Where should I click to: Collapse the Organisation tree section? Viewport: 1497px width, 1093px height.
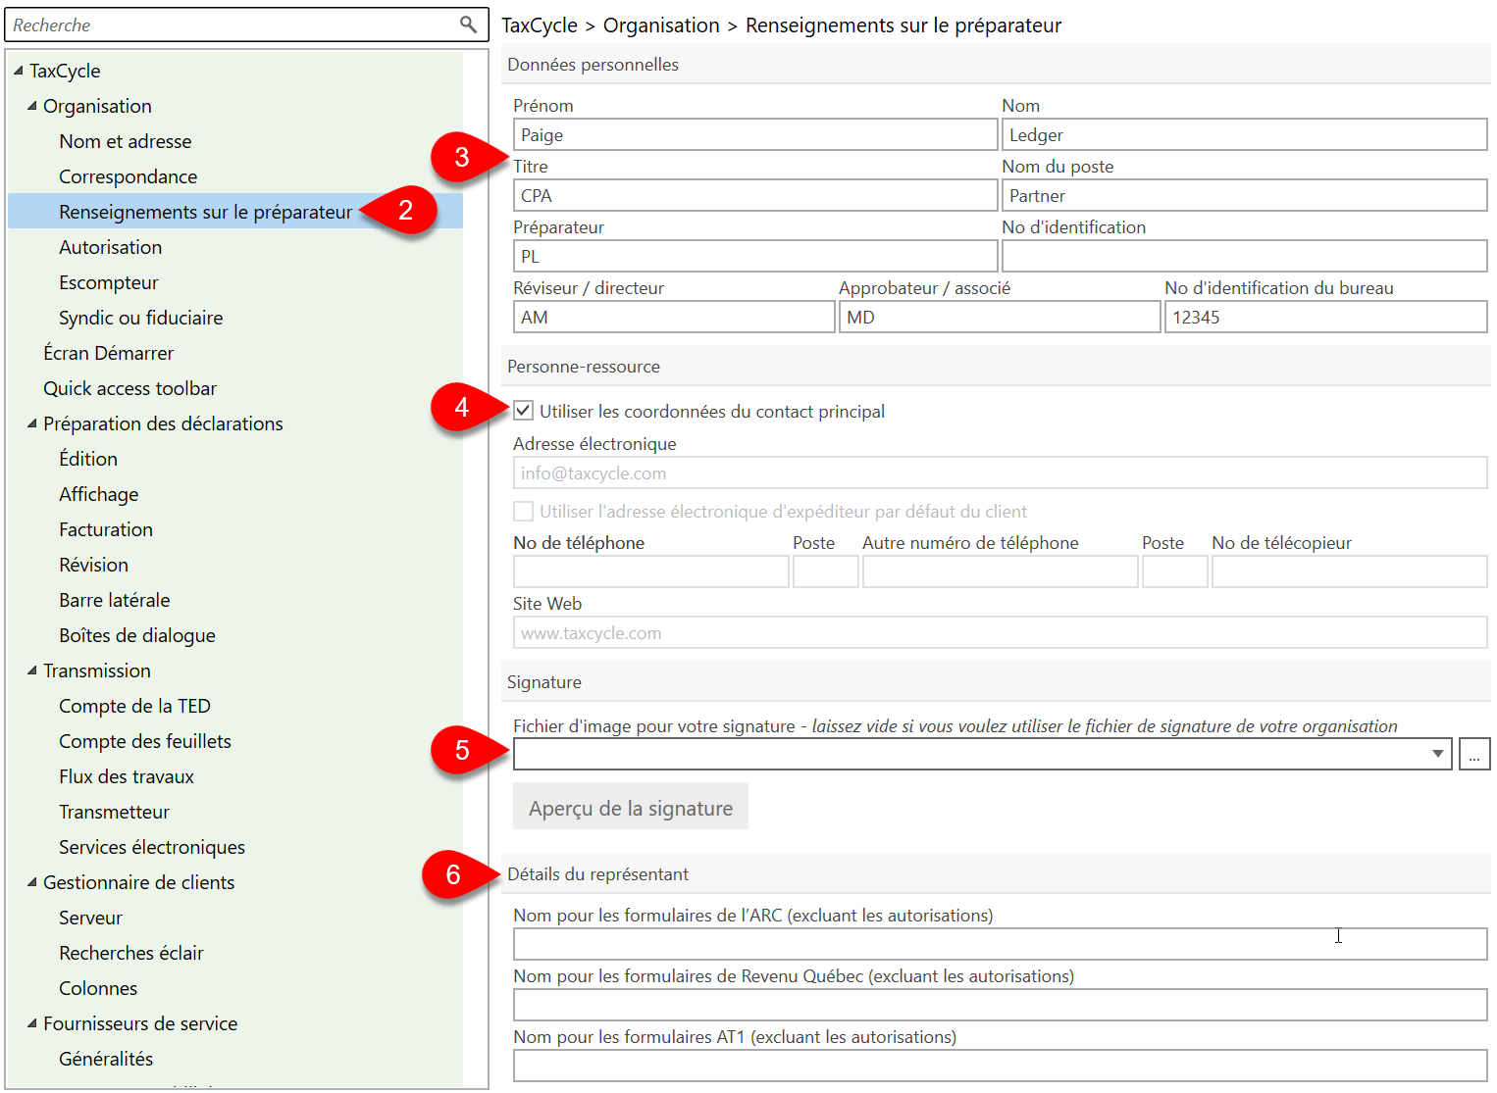pos(32,106)
